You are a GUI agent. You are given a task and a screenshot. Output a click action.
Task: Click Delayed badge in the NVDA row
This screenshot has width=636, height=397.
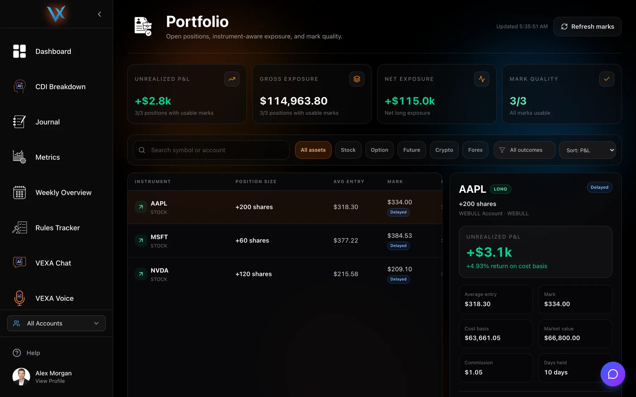tap(398, 279)
